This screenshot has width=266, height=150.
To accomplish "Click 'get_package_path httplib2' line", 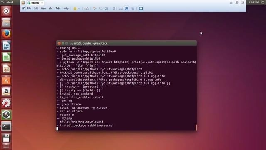I will click(x=81, y=55).
